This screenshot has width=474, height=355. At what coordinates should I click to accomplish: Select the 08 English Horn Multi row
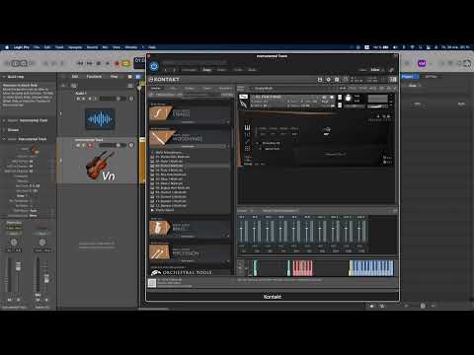click(x=190, y=187)
